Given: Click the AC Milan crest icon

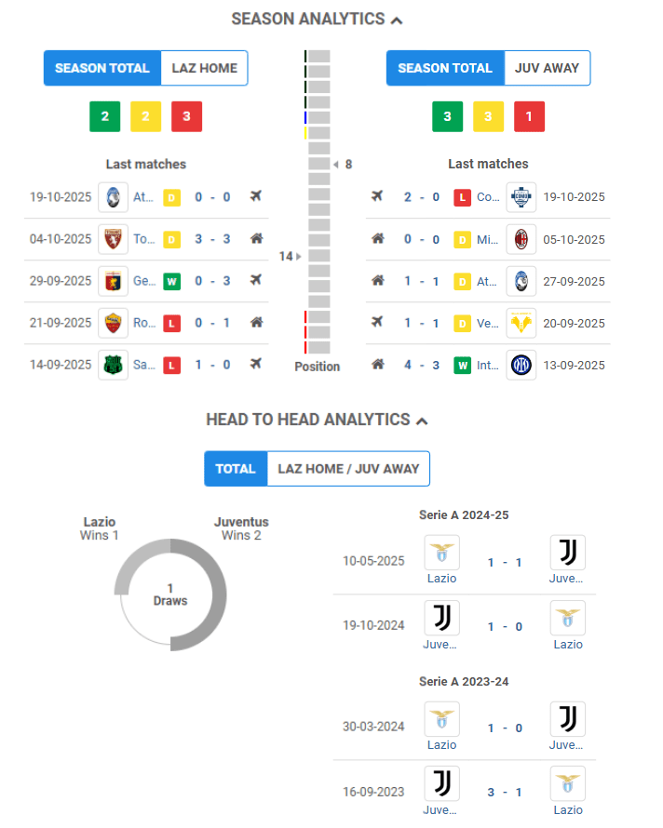Looking at the screenshot, I should [x=521, y=239].
